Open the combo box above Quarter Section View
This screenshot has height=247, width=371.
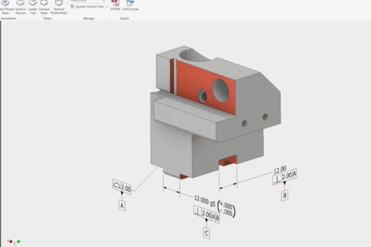pos(88,1)
